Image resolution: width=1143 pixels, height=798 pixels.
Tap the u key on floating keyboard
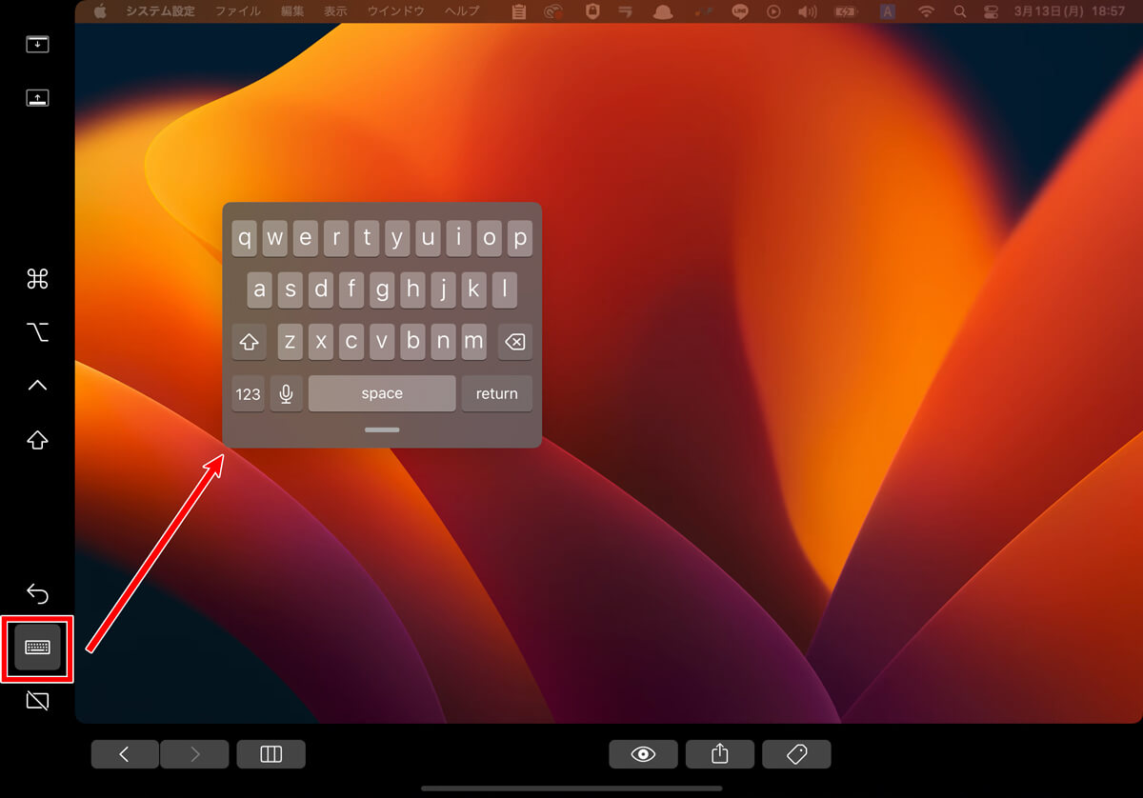pyautogui.click(x=428, y=239)
